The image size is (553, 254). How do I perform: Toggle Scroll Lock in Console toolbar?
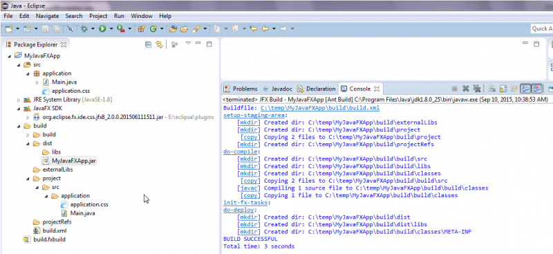503,89
